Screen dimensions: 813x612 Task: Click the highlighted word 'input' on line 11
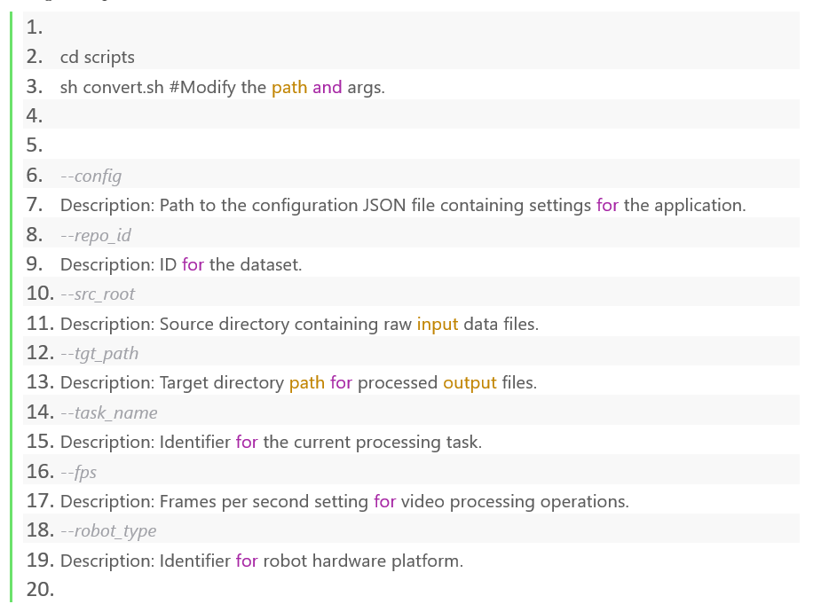click(438, 325)
